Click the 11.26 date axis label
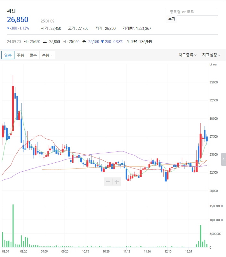 147,252
